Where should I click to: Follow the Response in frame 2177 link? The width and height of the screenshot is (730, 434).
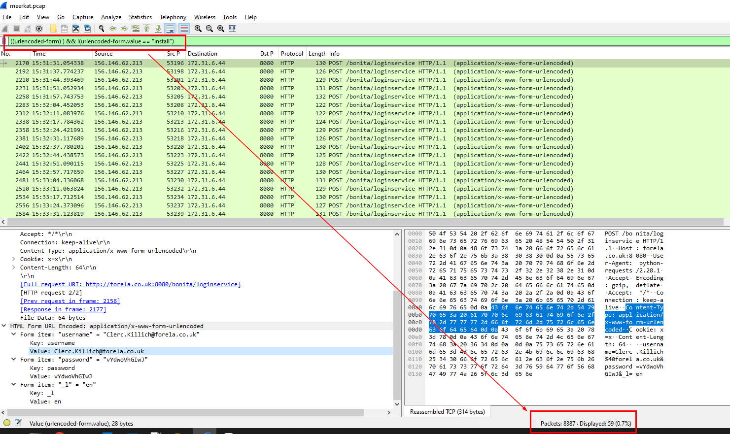[63, 309]
